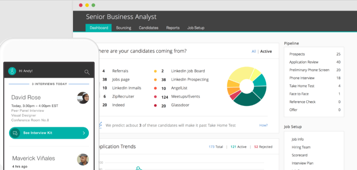
Task: Show All candidate sources
Action: click(254, 51)
